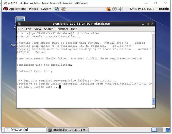Click the 'Ignoring required pre-requisite failures' line
This screenshot has width=172, height=134.
pyautogui.click(x=67, y=81)
